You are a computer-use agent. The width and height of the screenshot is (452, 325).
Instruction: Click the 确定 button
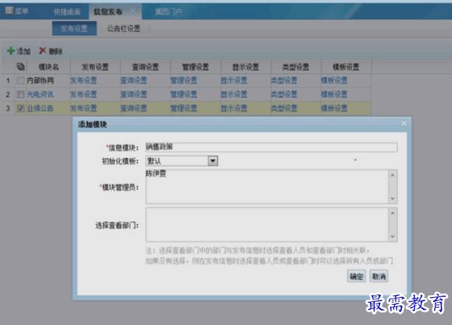point(357,276)
